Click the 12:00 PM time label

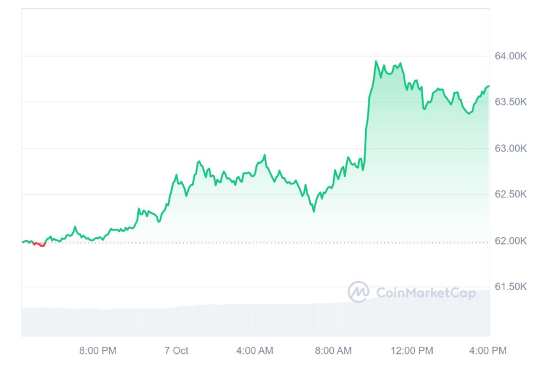pyautogui.click(x=412, y=351)
